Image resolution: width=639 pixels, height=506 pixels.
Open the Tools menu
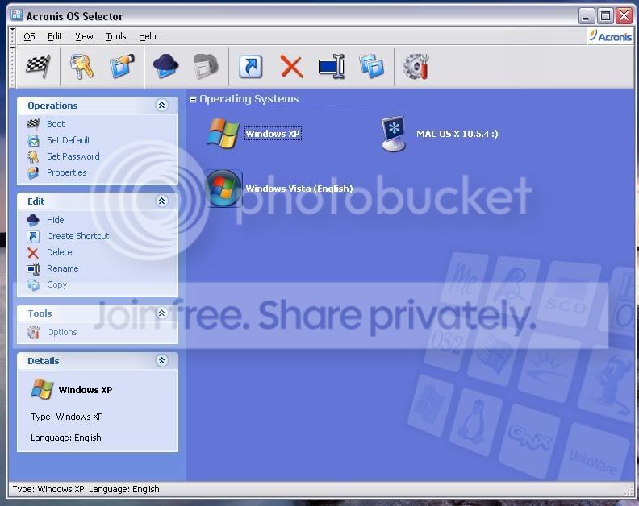[116, 36]
